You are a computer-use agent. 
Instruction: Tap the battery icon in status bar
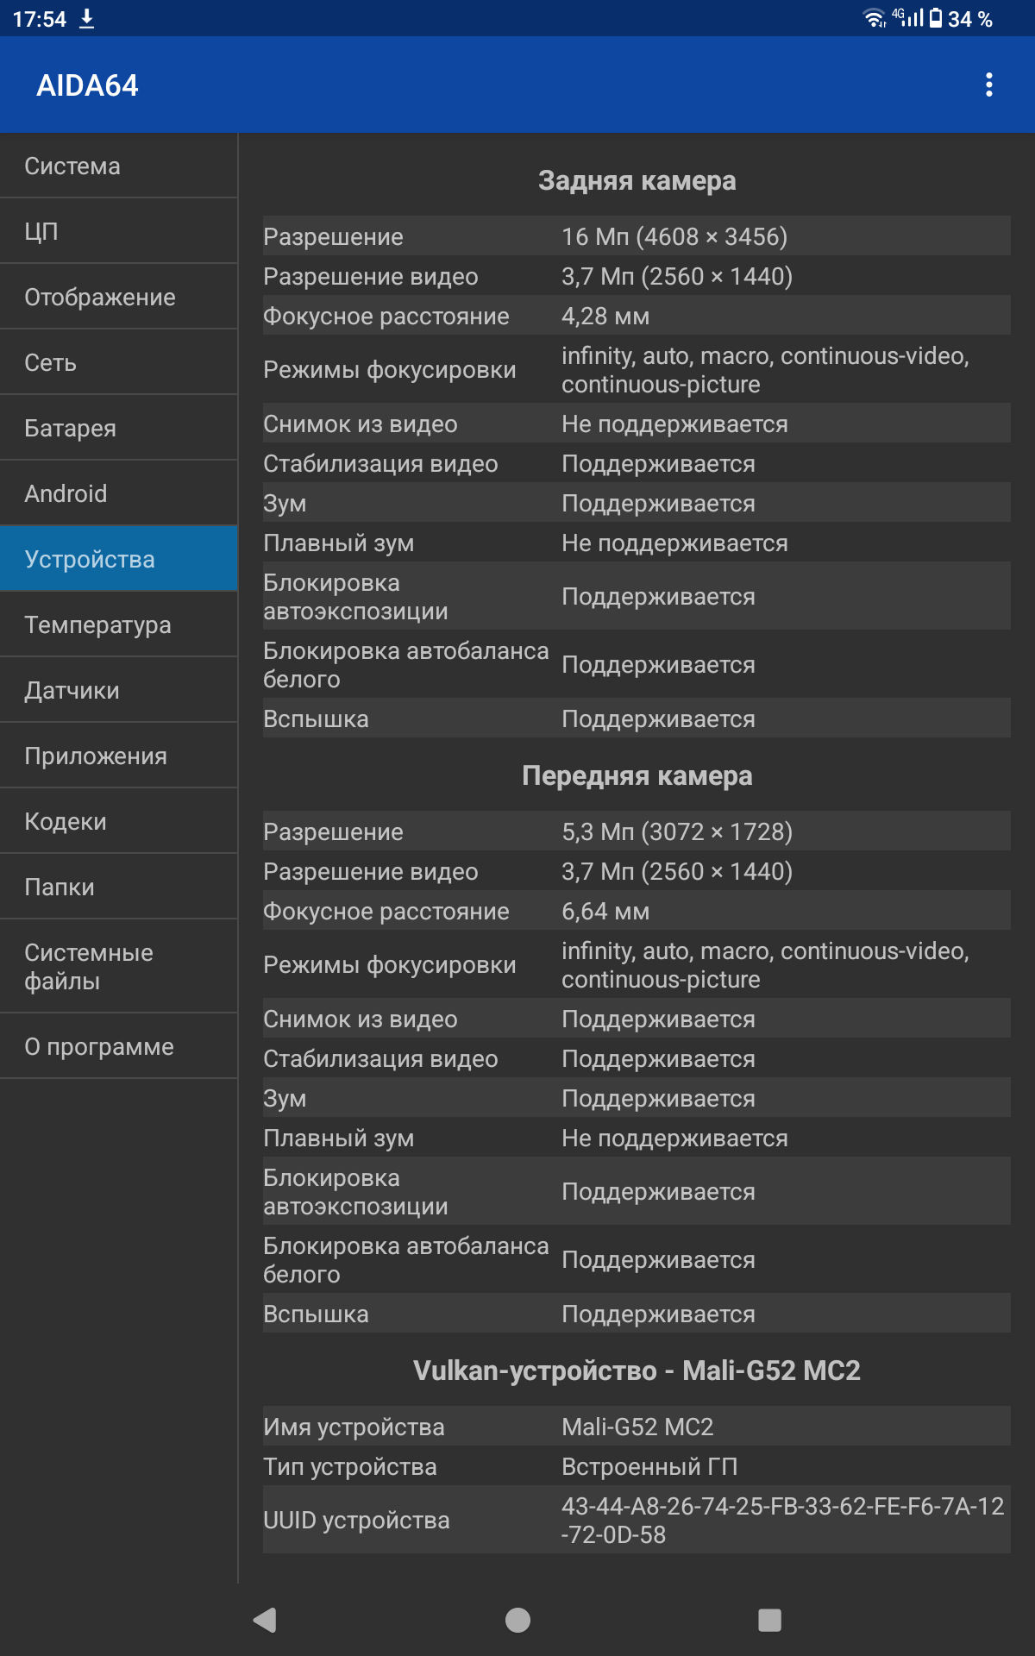tap(936, 18)
